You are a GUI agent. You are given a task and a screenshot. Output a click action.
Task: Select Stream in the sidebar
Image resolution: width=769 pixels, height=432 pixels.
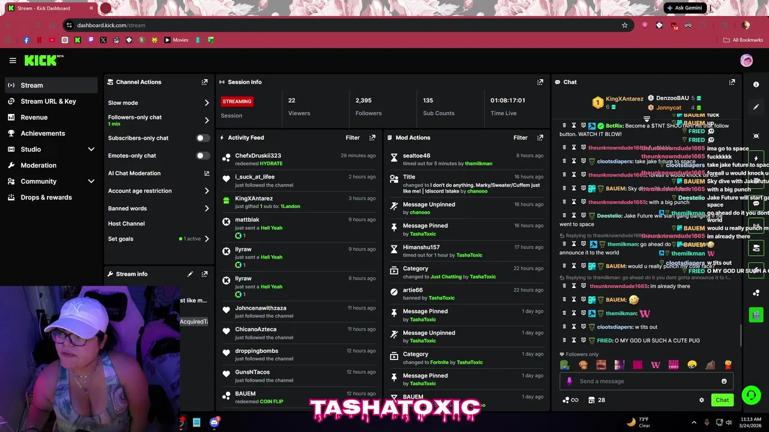51,85
